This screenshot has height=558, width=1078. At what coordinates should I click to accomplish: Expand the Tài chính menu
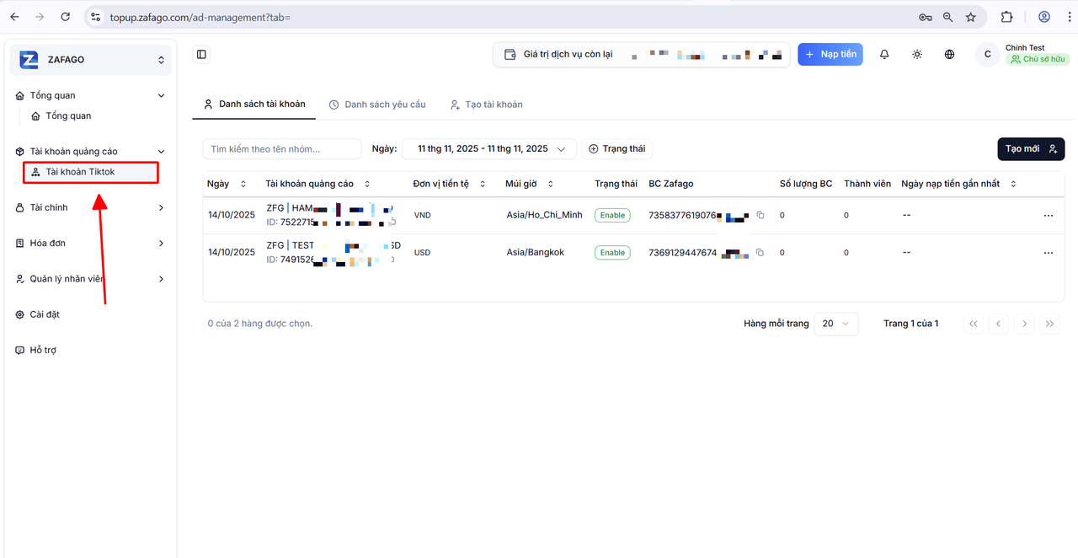click(90, 207)
